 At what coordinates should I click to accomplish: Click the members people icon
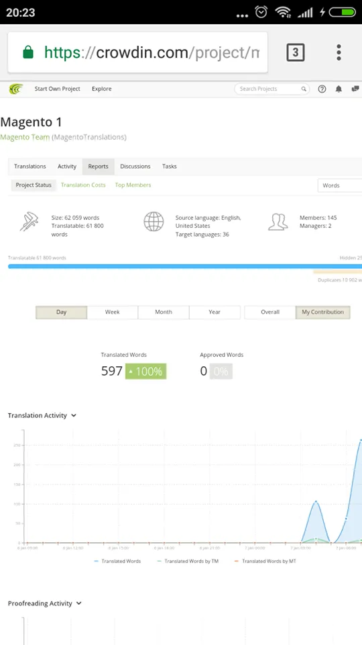278,221
